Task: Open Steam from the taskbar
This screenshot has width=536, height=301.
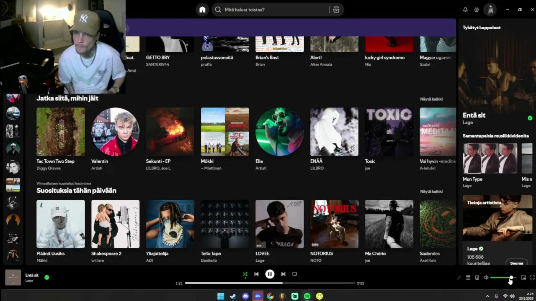Action: point(233,296)
